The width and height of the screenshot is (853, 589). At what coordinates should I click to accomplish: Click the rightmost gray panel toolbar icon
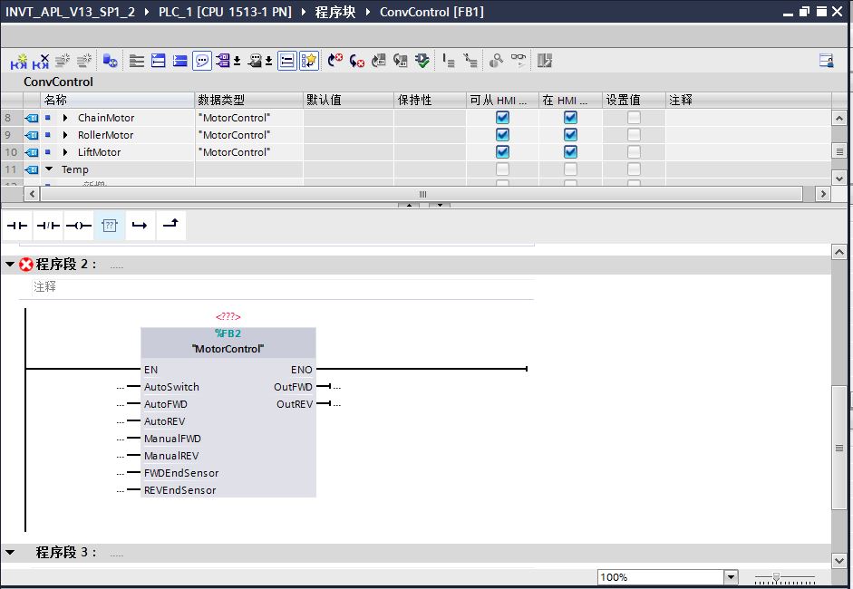coord(545,61)
